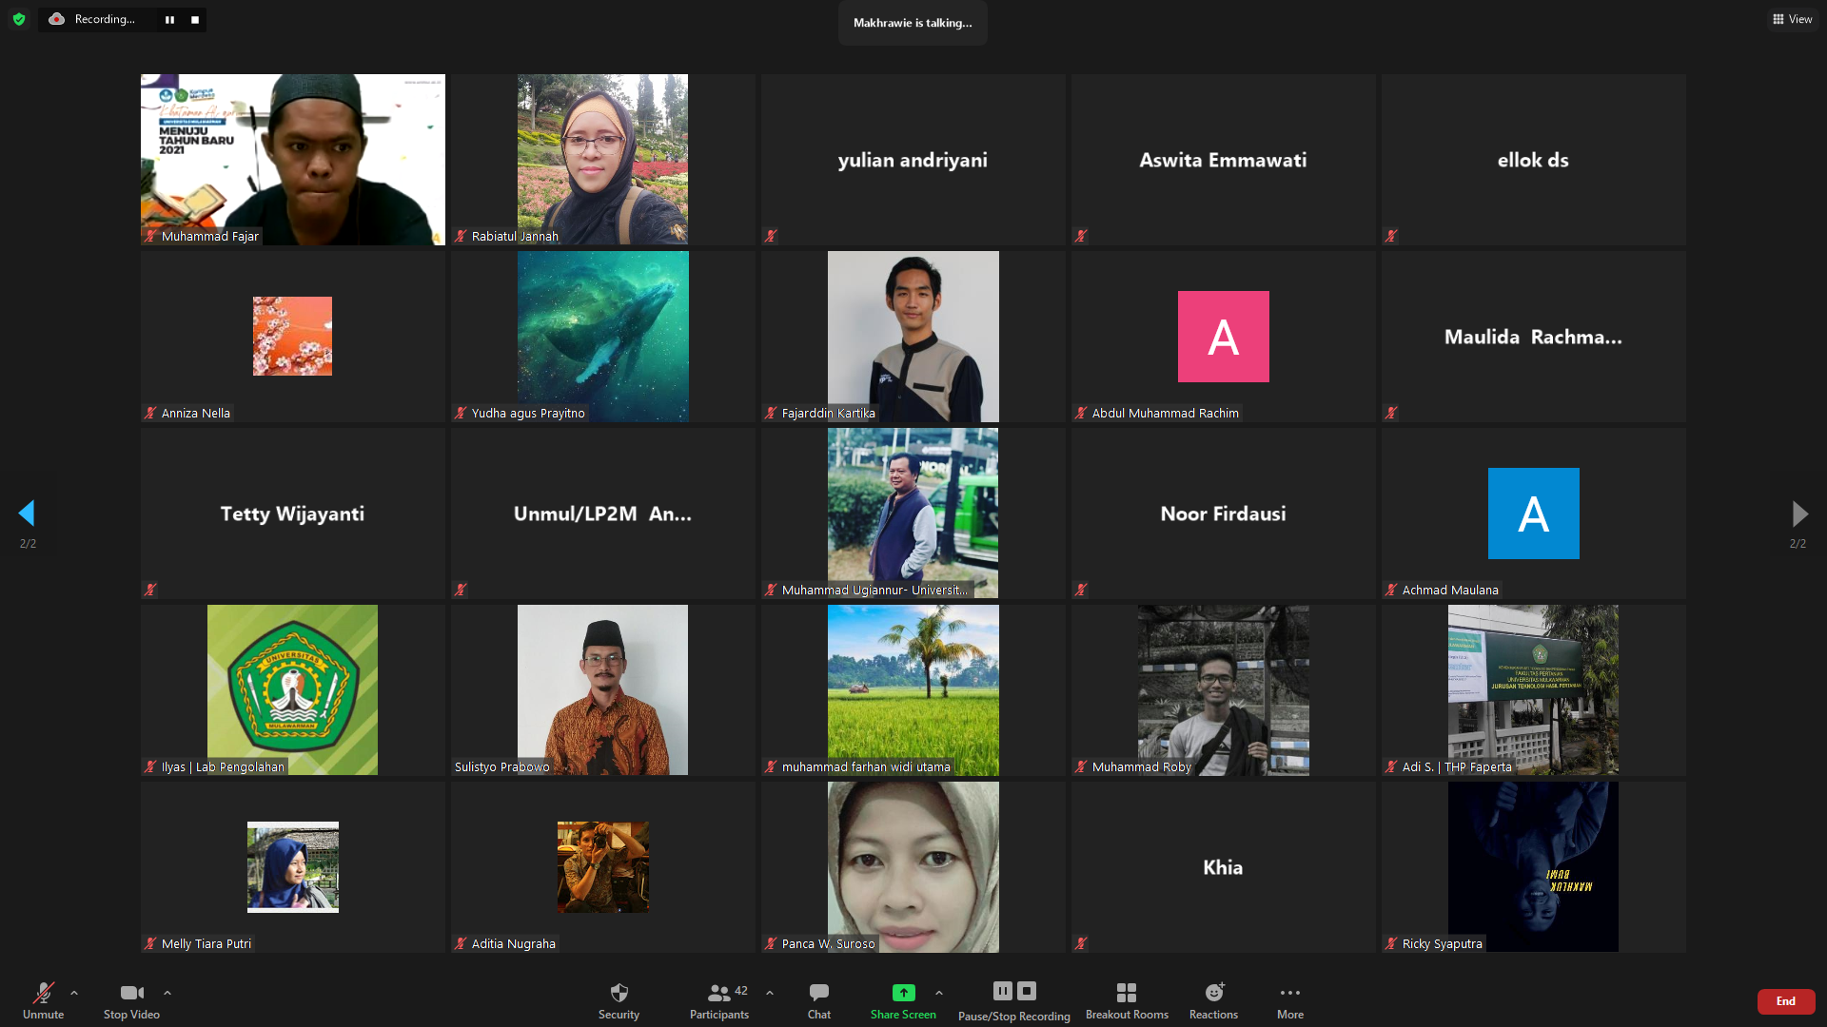Open video options arrow beside Stop Video
1827x1027 pixels.
pyautogui.click(x=167, y=993)
